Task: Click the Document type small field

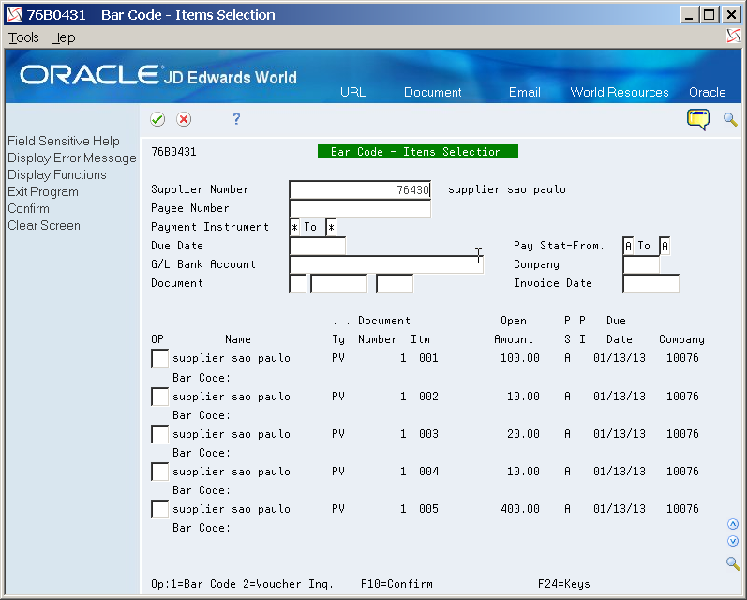Action: click(297, 283)
